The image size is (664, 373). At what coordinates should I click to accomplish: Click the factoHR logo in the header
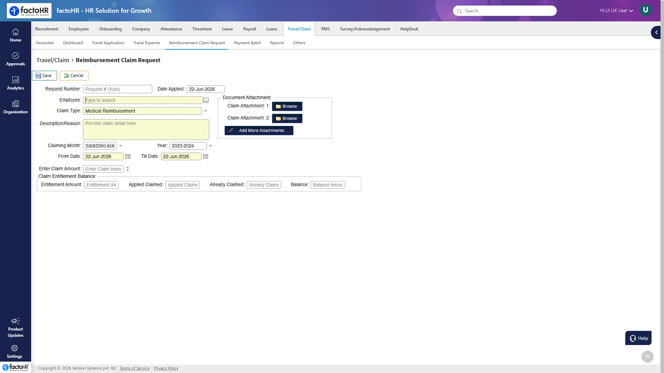[x=29, y=11]
